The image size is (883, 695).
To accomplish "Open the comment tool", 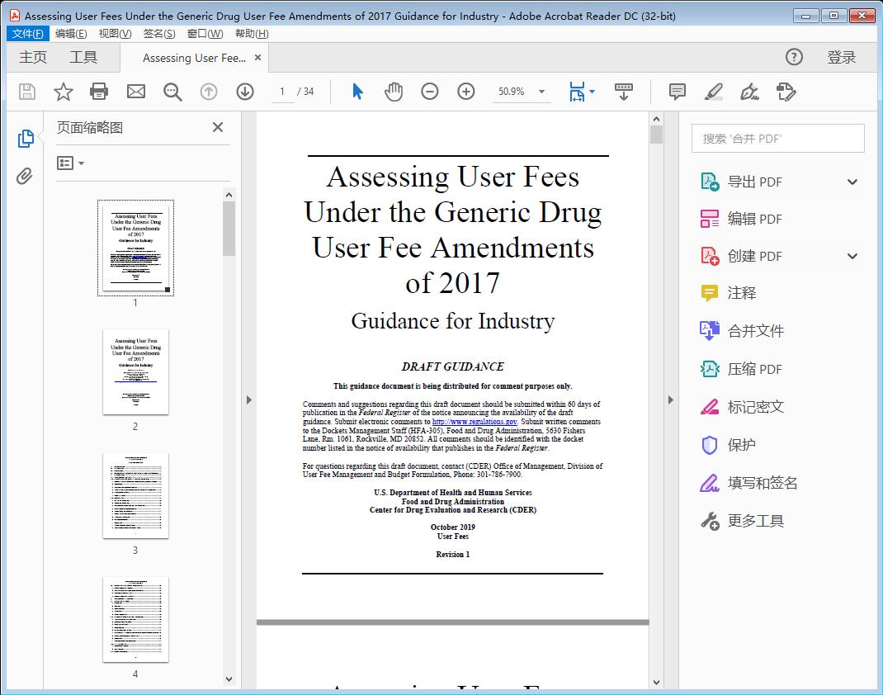I will 677,92.
